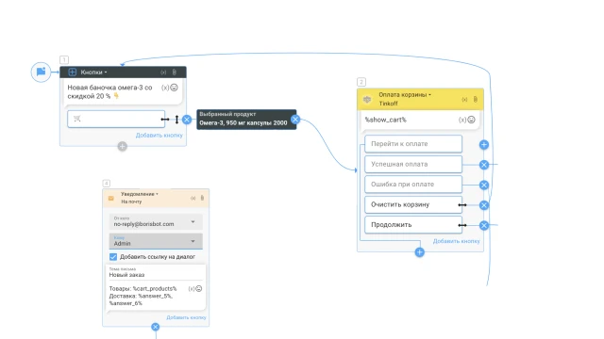Click the %show_cart% message text
This screenshot has width=604, height=339.
coord(386,120)
